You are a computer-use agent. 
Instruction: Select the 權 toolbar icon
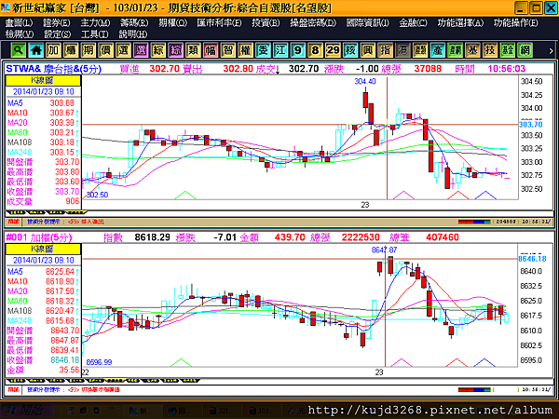click(x=245, y=50)
